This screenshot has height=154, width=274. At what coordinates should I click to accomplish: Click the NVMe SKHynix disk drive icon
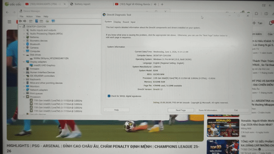(31, 58)
